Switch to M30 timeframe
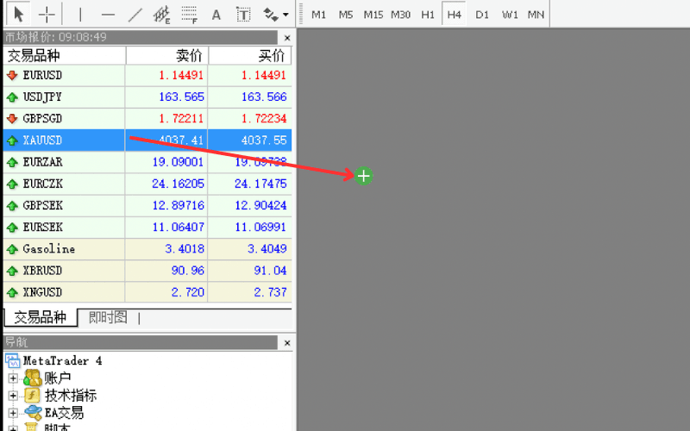690x431 pixels. tap(400, 15)
